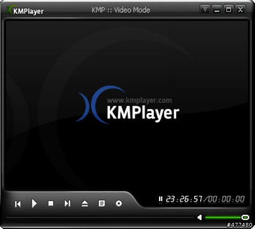Viewport: 255px width, 229px height.
Task: Skip to the previous track
Action: point(18,204)
